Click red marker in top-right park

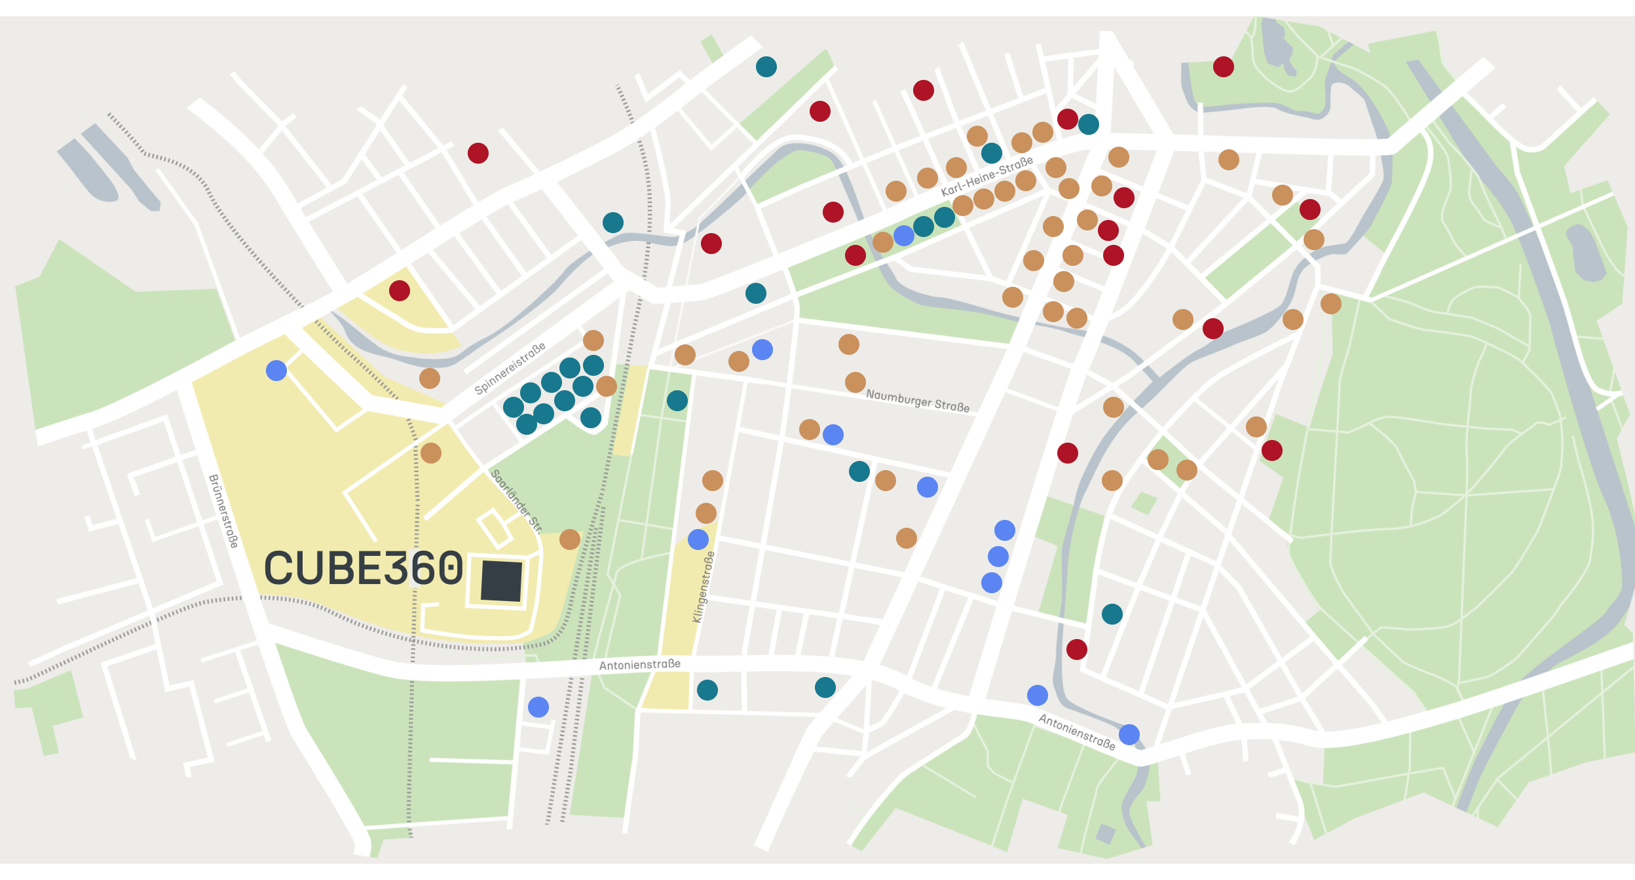(1224, 67)
